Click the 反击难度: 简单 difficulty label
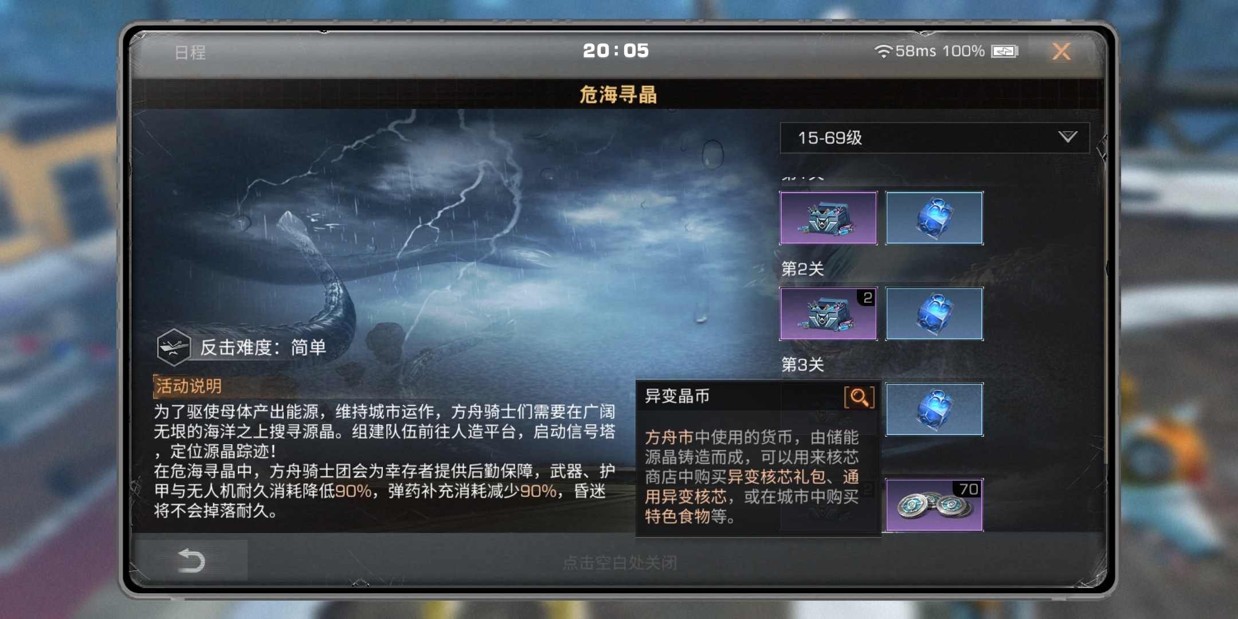The image size is (1238, 619). point(263,347)
